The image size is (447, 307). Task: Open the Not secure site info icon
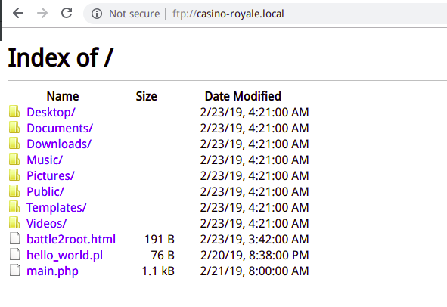coord(97,14)
